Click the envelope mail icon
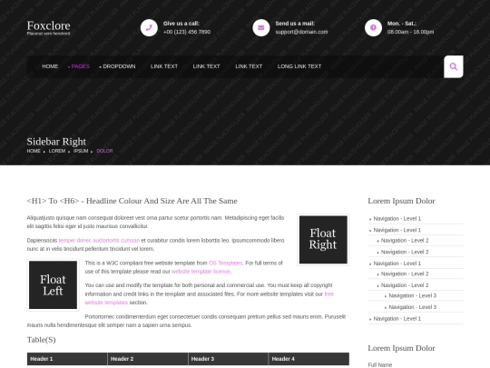Screen dimensions: 490x368 (261, 28)
